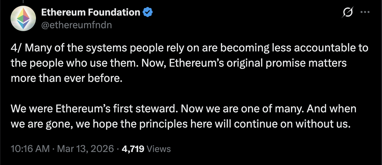
Task: Click the Mar 13, 2026 date
Action: pyautogui.click(x=85, y=149)
